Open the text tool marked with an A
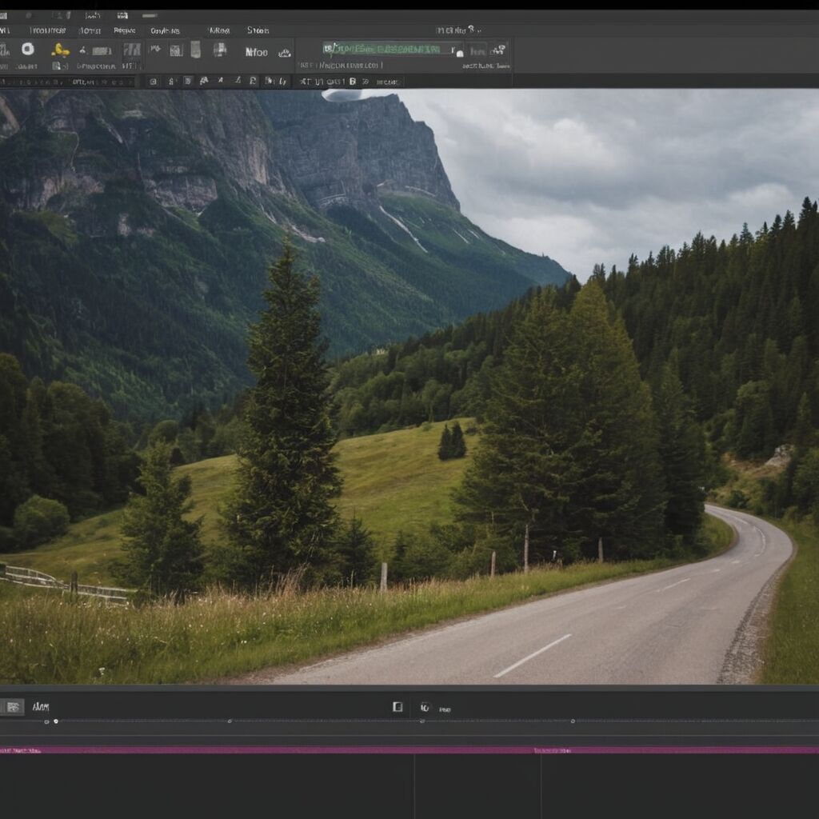Image resolution: width=819 pixels, height=819 pixels. pyautogui.click(x=204, y=80)
